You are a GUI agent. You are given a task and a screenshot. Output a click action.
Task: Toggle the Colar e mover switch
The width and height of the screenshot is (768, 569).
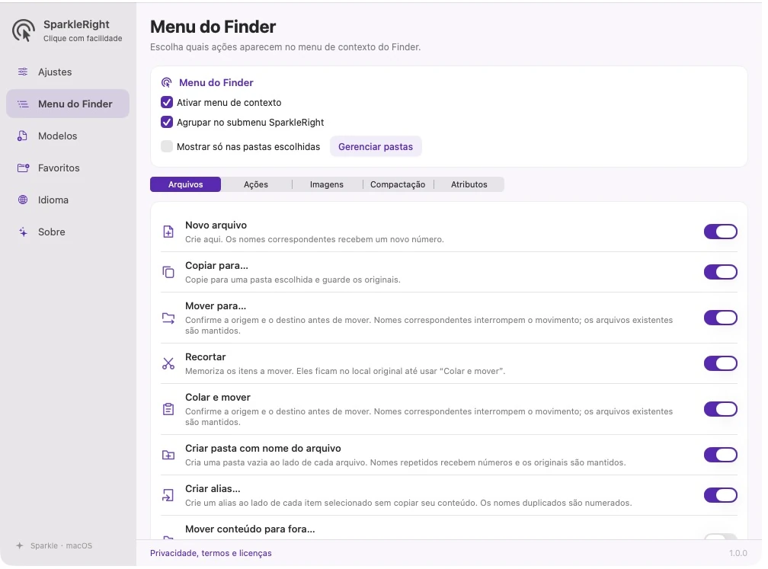tap(721, 409)
